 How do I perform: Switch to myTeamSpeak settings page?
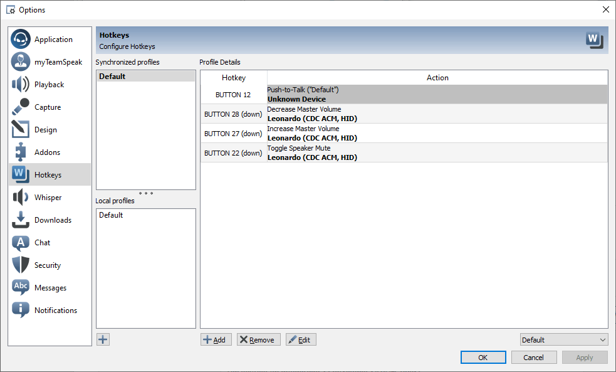coord(50,61)
